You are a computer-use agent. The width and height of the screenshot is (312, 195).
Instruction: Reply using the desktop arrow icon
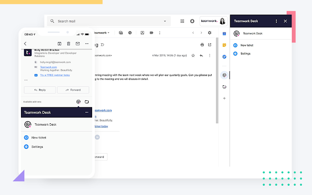201,56
